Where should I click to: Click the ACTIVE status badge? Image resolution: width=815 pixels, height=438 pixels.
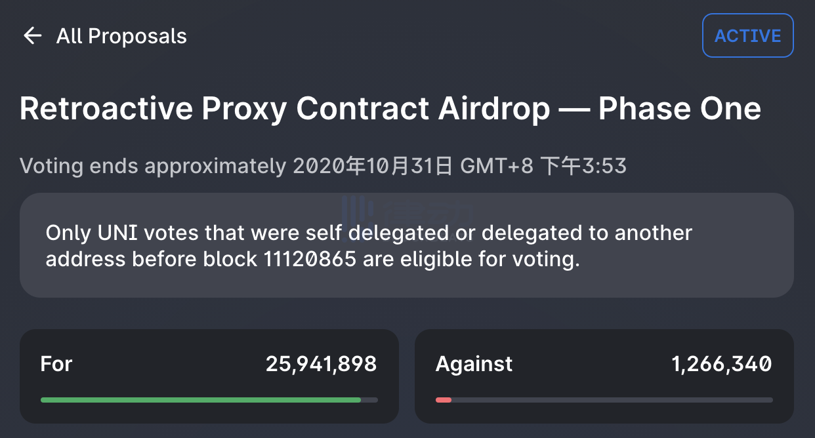point(748,35)
